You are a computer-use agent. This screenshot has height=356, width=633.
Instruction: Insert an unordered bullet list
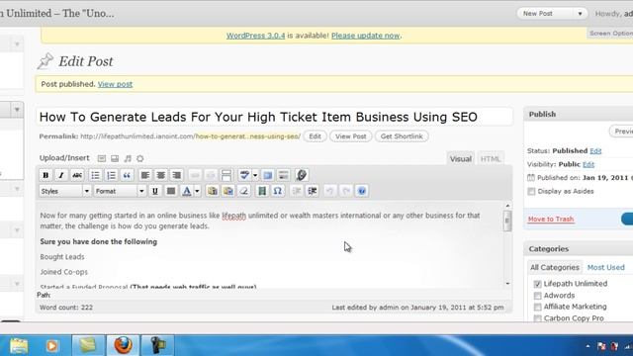tap(95, 175)
